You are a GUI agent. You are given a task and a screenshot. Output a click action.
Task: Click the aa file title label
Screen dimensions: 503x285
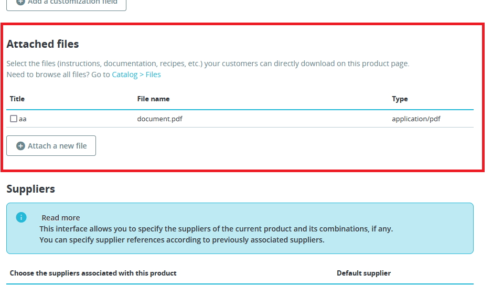tap(23, 119)
